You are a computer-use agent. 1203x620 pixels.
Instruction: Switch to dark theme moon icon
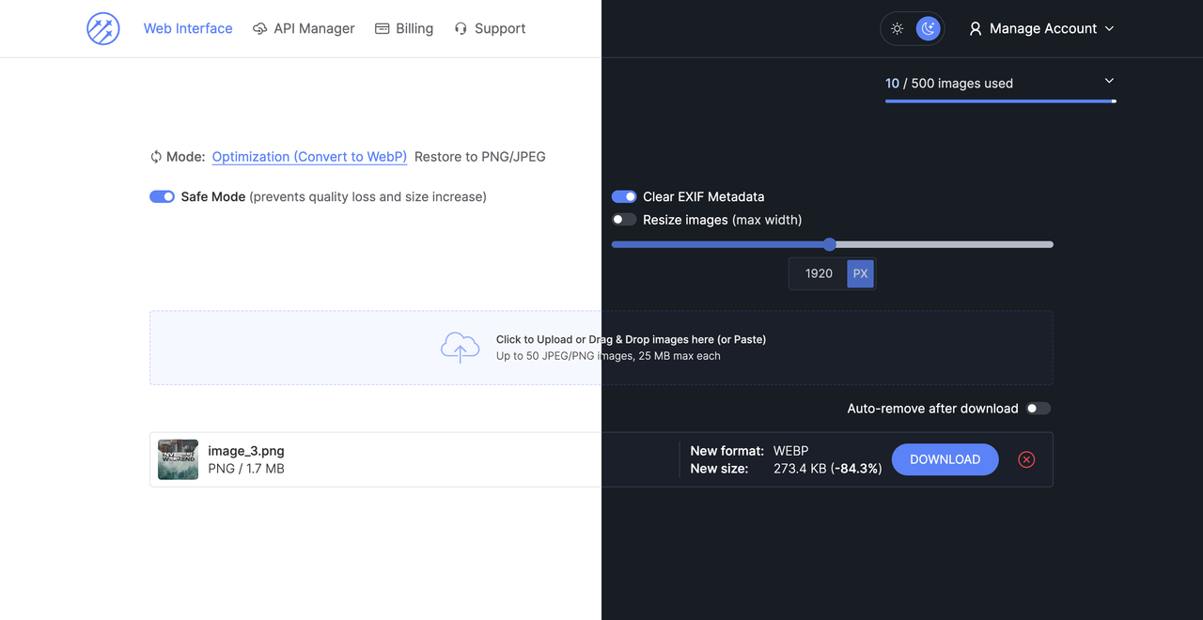tap(929, 29)
